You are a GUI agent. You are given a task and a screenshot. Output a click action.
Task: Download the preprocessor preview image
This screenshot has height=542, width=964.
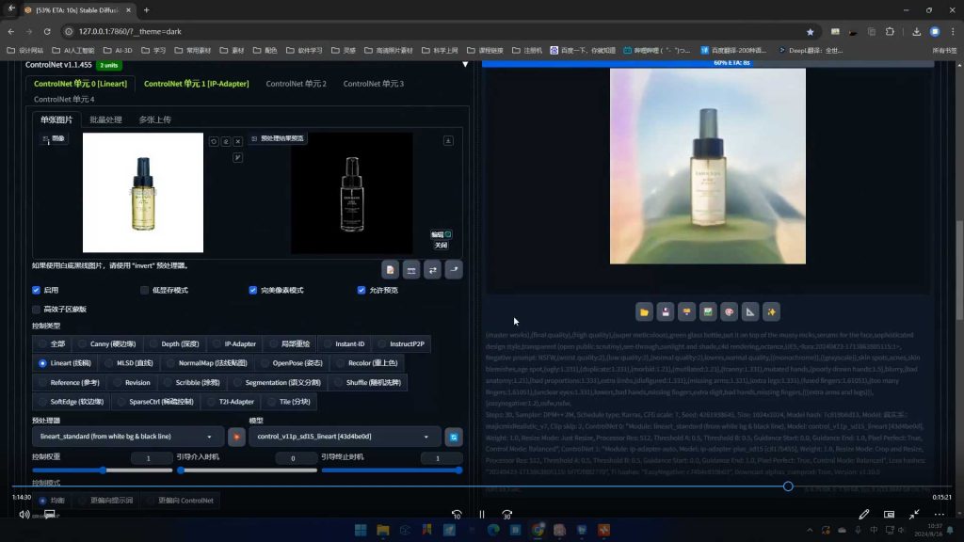pos(448,140)
